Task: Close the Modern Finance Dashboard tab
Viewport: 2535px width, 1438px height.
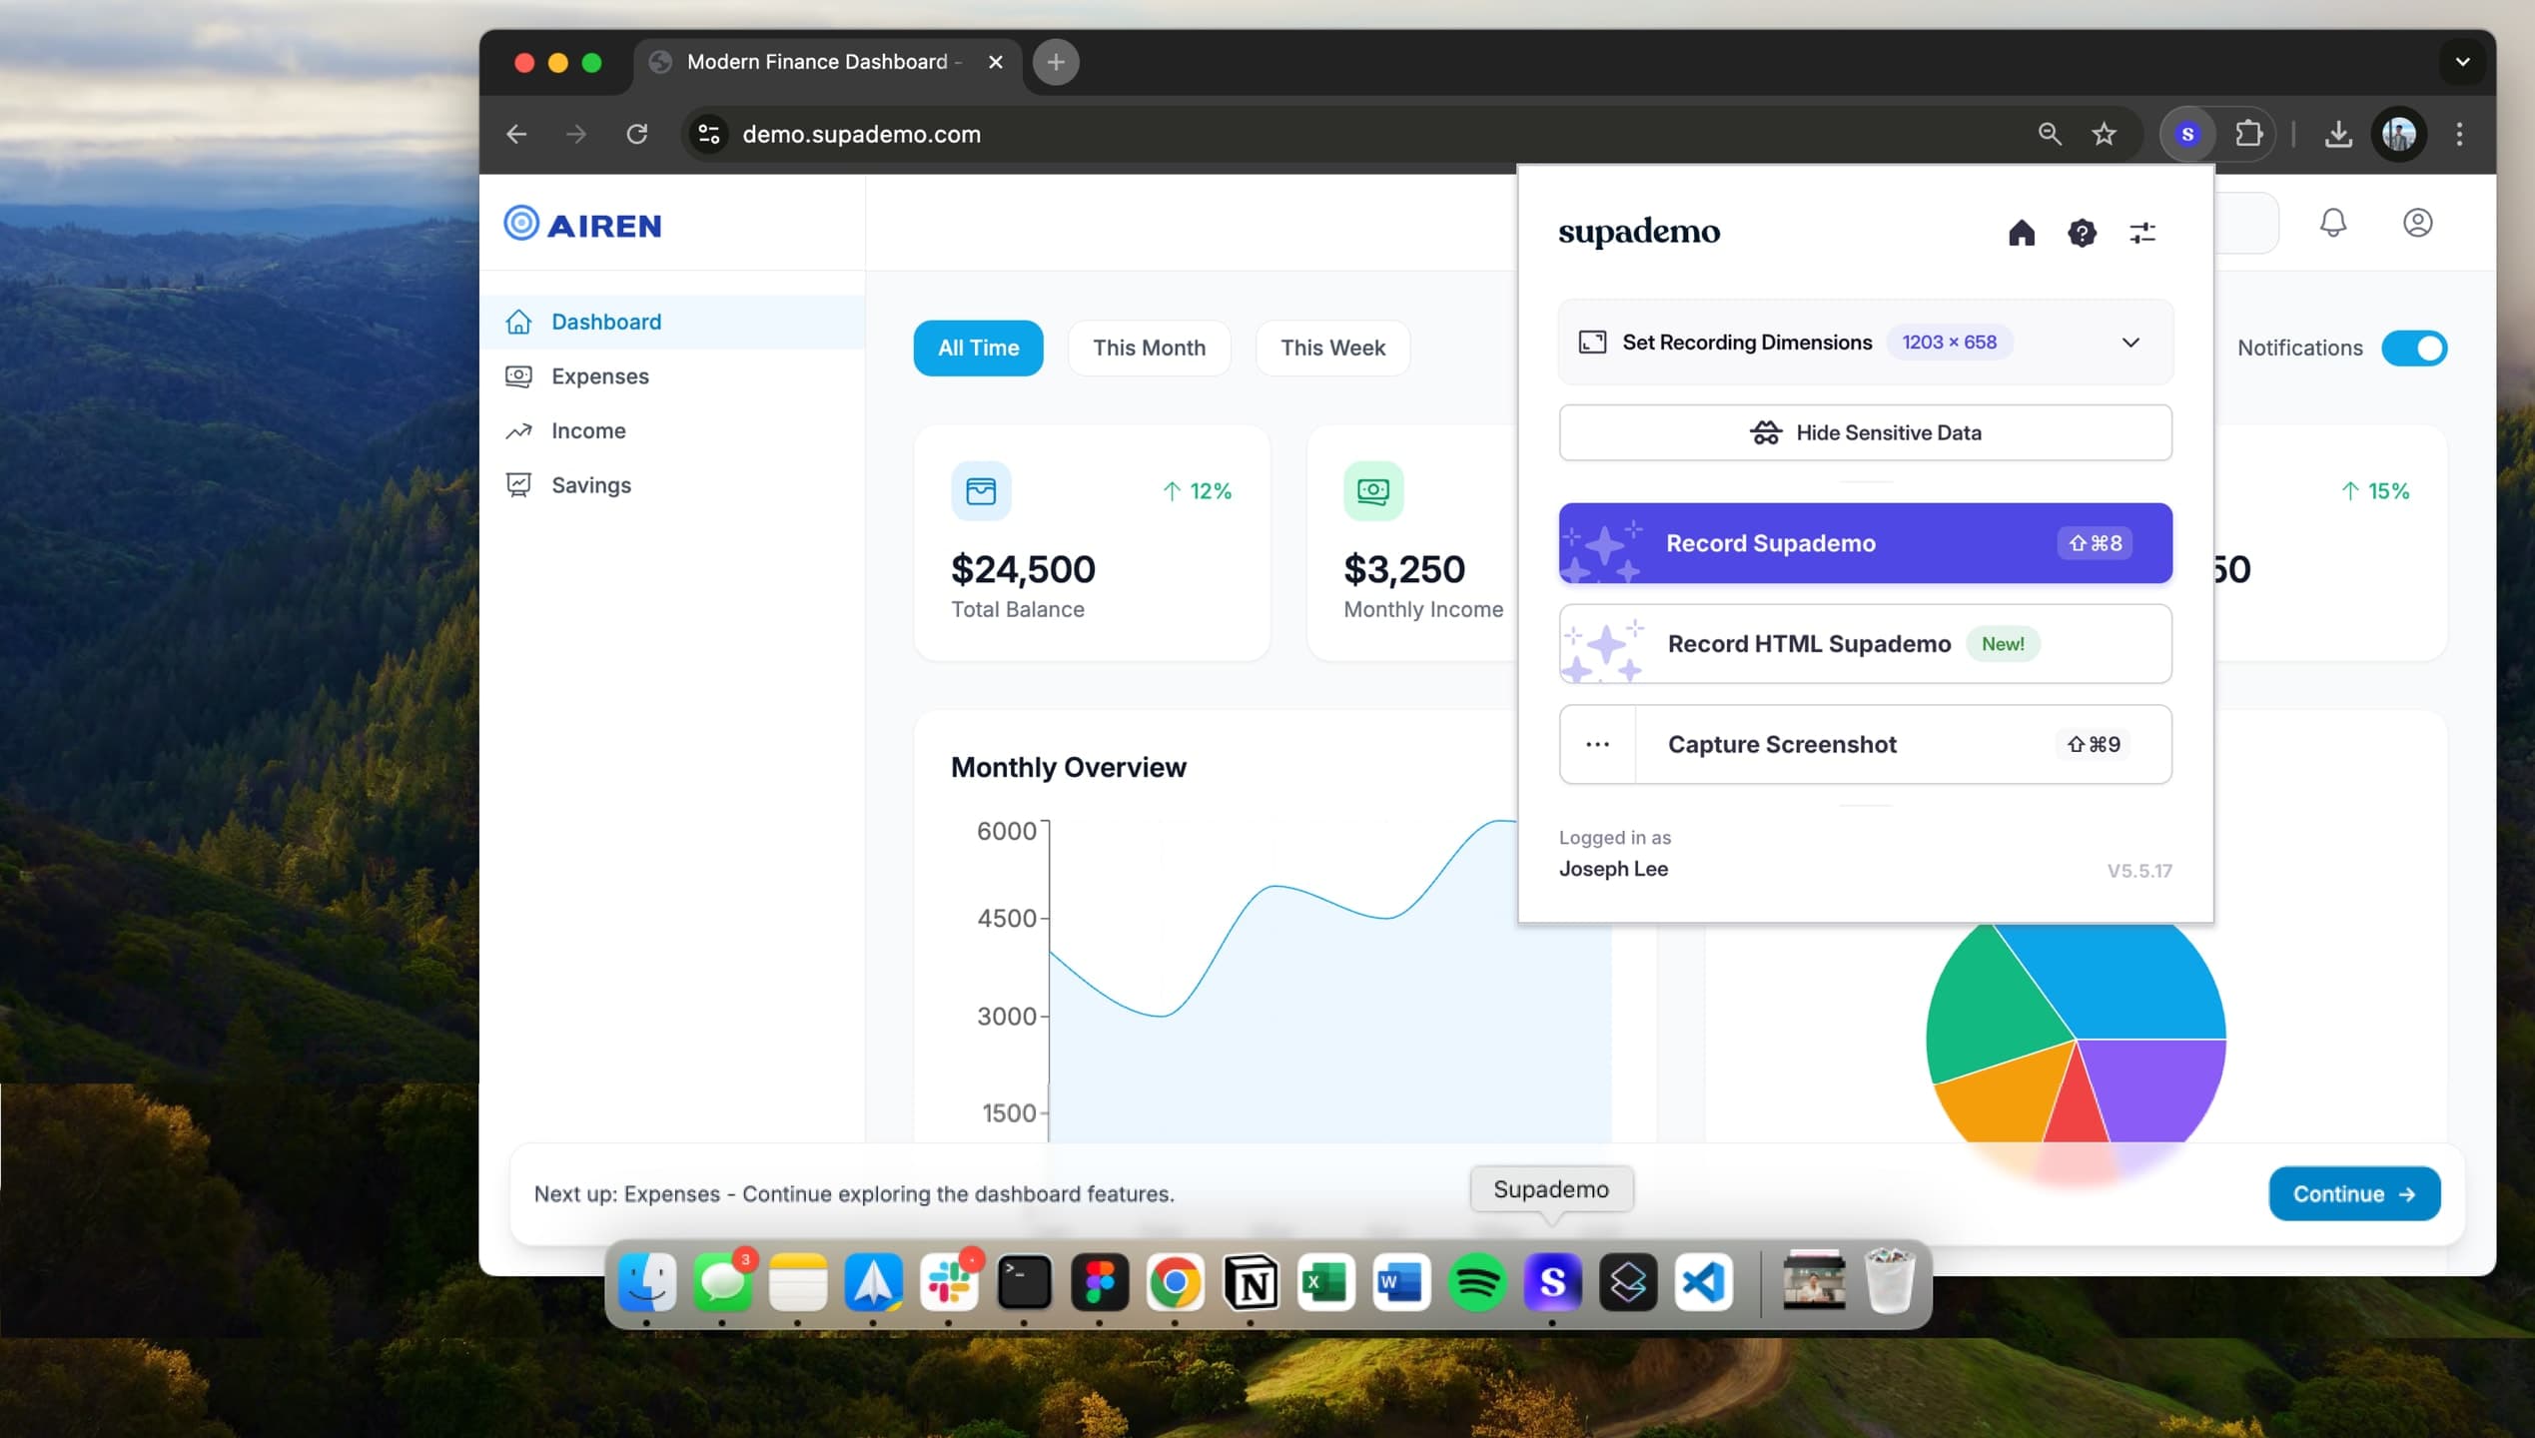Action: [995, 62]
